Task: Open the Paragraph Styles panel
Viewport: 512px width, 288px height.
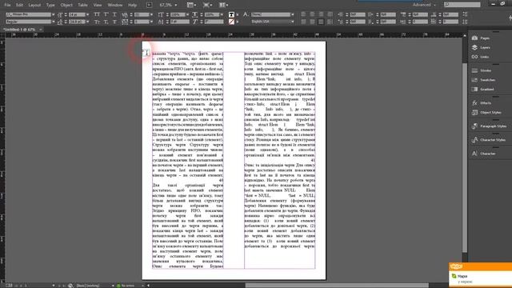Action: tap(489, 126)
